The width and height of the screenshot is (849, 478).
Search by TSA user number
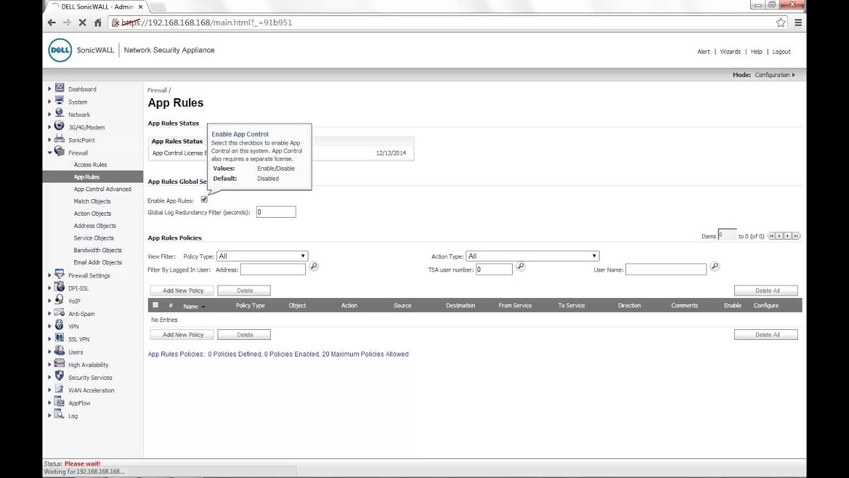click(x=521, y=267)
